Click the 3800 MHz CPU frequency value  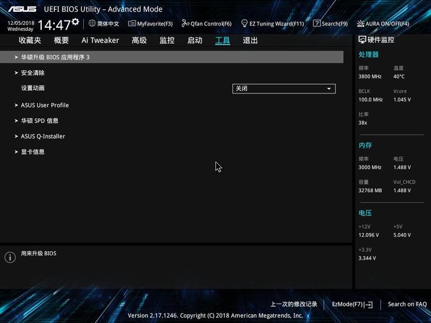(370, 77)
